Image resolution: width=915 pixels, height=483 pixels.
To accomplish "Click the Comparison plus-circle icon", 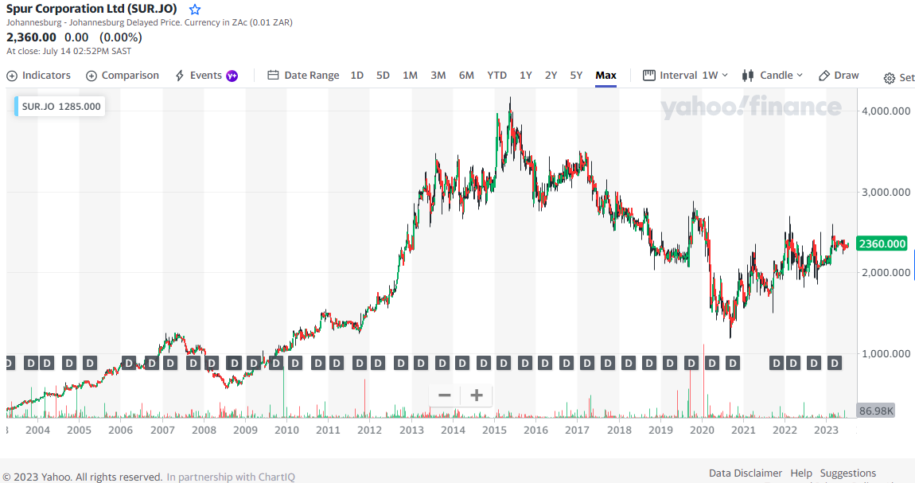I will 91,76.
